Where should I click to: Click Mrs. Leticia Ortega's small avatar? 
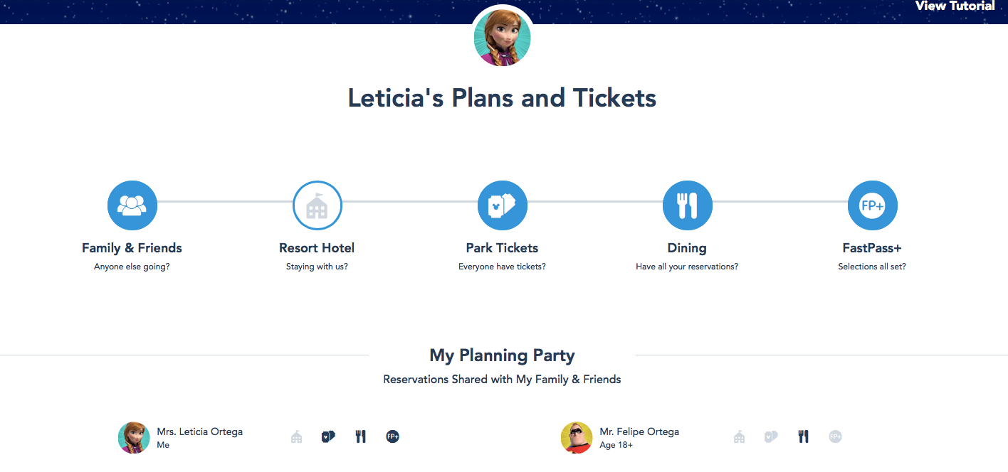(134, 437)
